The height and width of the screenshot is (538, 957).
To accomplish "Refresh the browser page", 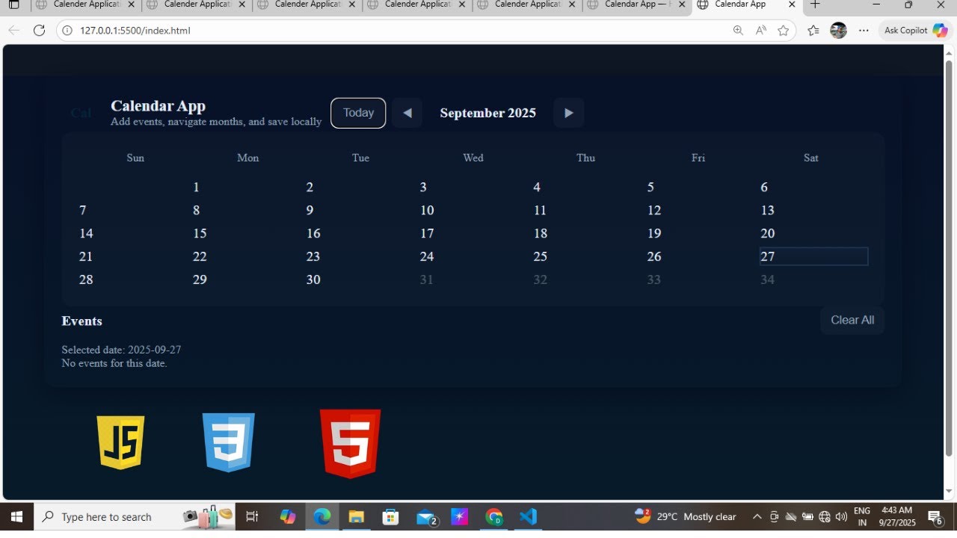I will click(39, 31).
